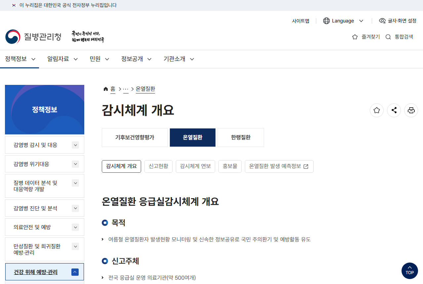Click the TOP scroll-up button
423x284 pixels.
[x=410, y=271]
